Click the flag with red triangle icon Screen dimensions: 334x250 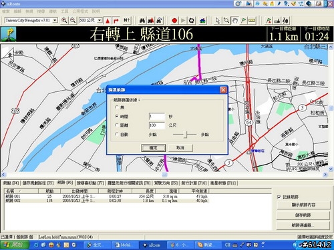coord(269,21)
